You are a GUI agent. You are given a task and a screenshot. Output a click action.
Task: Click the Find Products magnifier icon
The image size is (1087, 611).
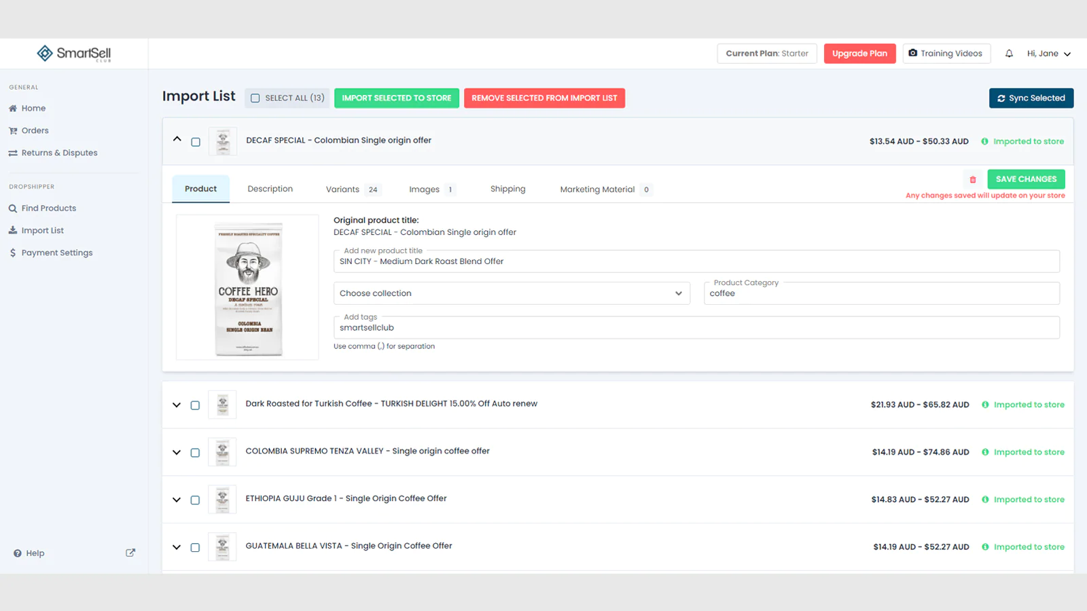[x=13, y=208]
